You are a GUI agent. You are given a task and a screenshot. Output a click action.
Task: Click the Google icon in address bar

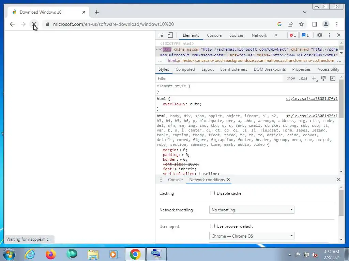coord(279,24)
